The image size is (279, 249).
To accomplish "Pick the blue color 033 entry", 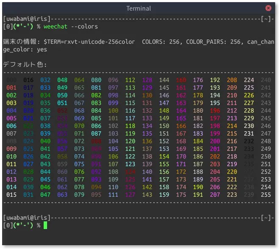I will point(45,88).
